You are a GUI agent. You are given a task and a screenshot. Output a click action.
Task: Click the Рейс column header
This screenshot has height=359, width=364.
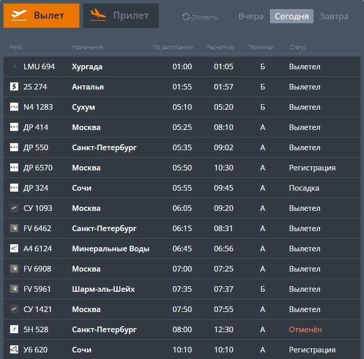(16, 47)
